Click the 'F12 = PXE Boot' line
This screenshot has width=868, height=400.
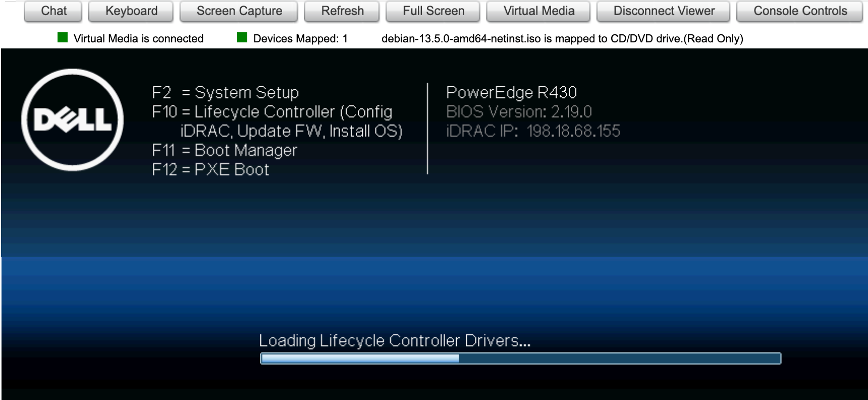click(x=210, y=169)
